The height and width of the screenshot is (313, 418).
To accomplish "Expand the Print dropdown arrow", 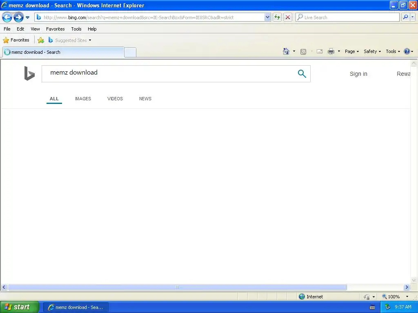I will click(x=339, y=51).
